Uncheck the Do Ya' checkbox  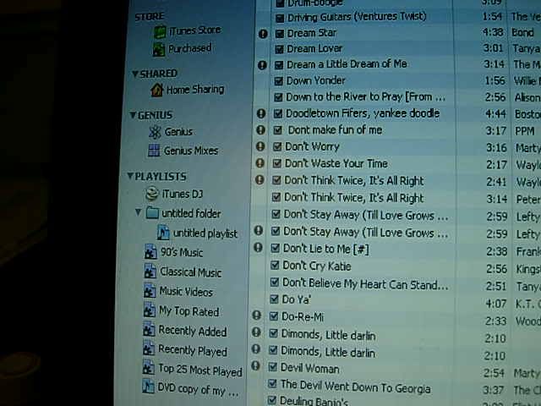click(274, 299)
